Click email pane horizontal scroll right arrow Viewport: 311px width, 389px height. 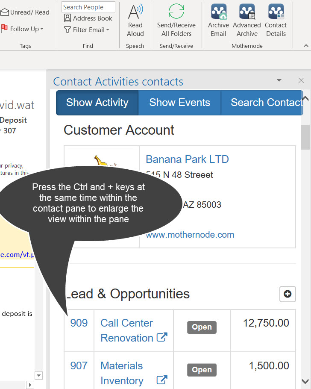[30, 385]
